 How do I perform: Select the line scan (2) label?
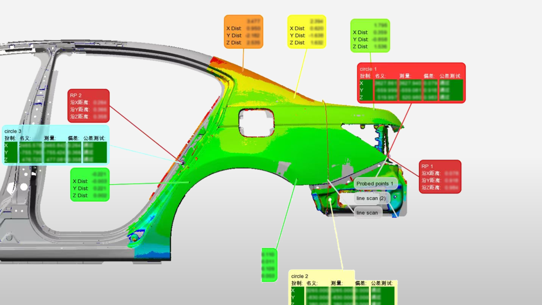[x=371, y=198]
